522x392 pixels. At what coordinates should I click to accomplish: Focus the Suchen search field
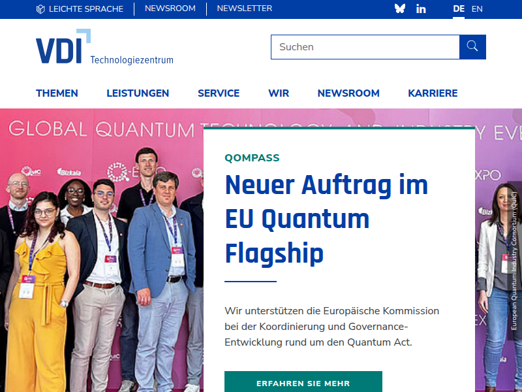pos(365,47)
